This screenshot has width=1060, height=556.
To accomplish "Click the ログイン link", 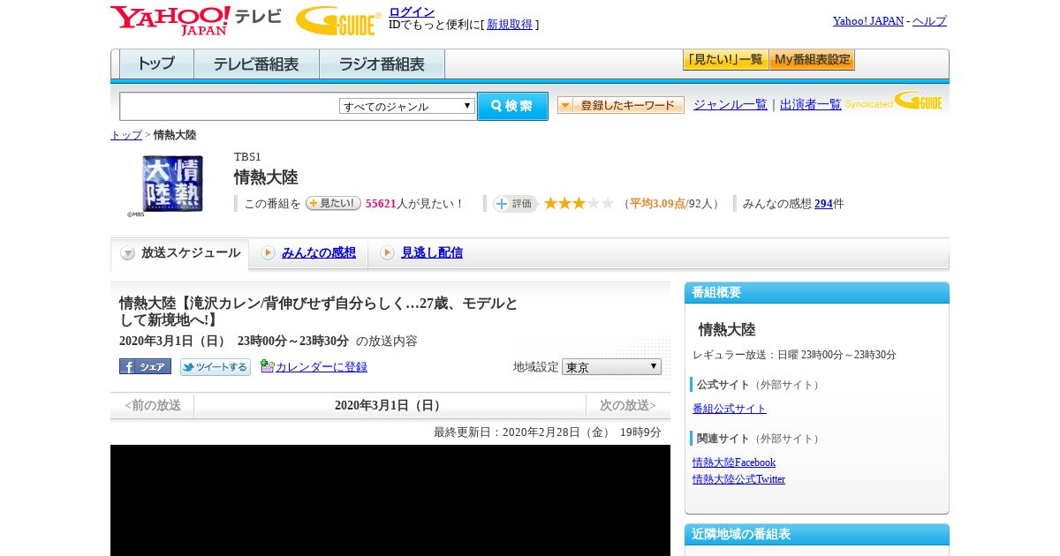I will click(412, 11).
